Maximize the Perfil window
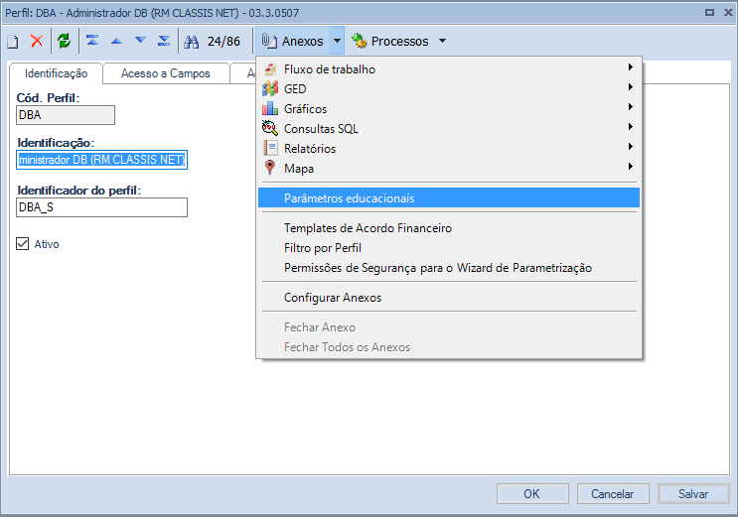Viewport: 738px width, 517px height. pos(709,13)
